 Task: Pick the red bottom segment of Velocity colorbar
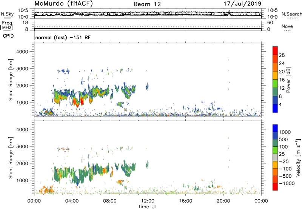pos(275,187)
